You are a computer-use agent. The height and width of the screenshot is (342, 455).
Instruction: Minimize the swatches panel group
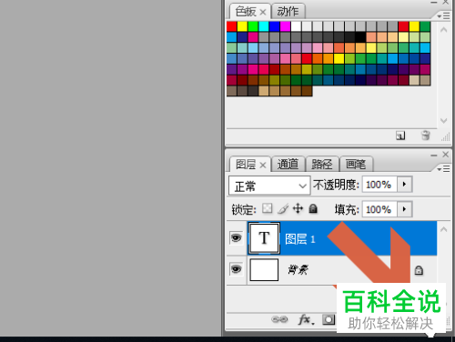434,3
